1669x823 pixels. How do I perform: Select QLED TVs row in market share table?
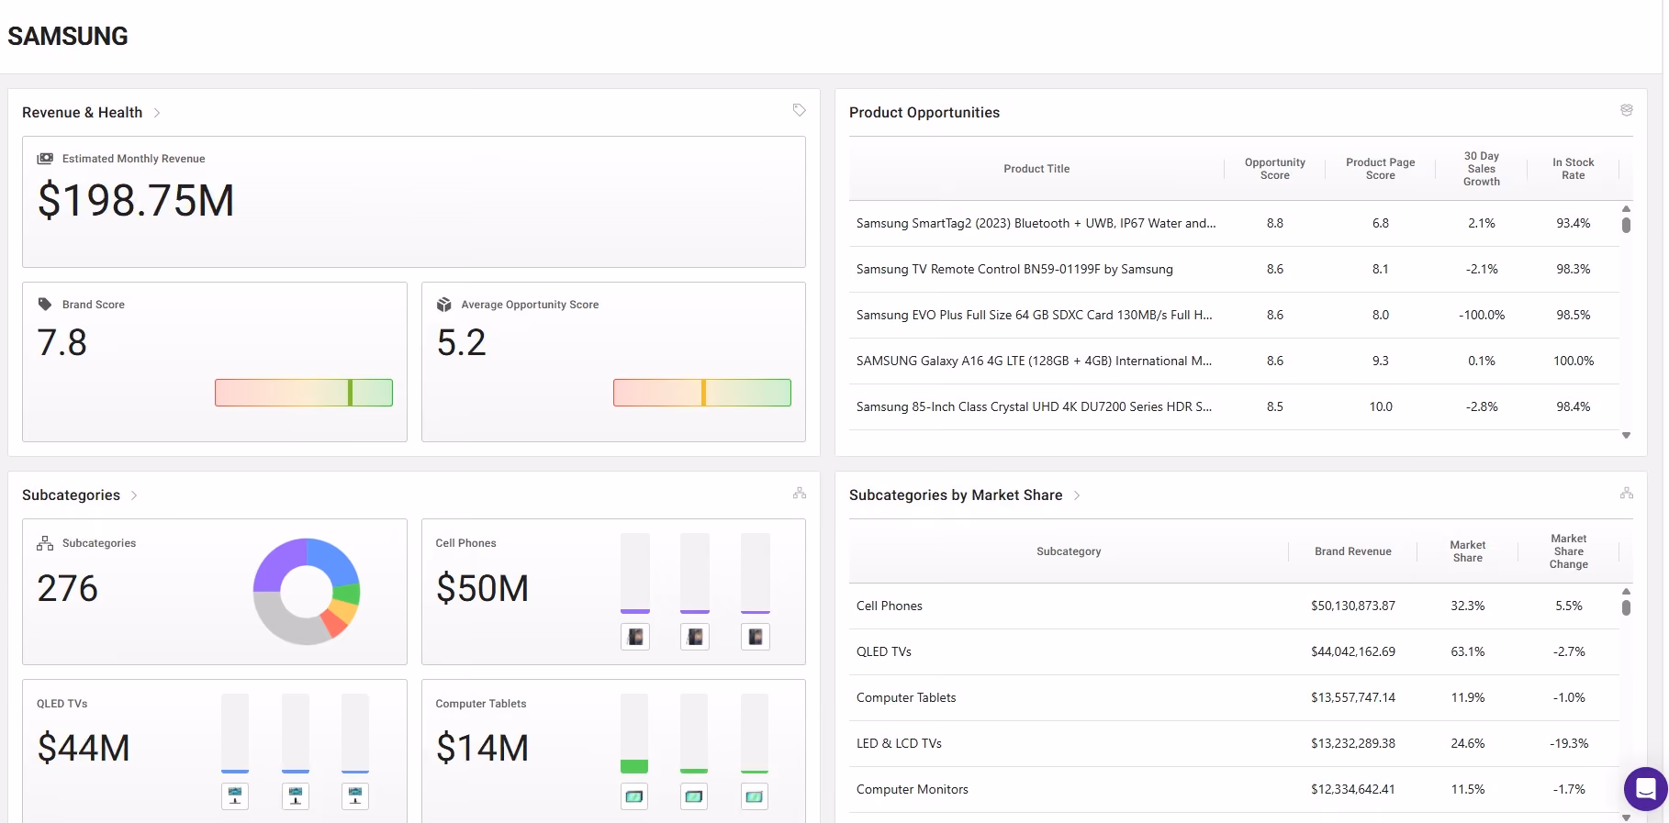[x=1234, y=651]
